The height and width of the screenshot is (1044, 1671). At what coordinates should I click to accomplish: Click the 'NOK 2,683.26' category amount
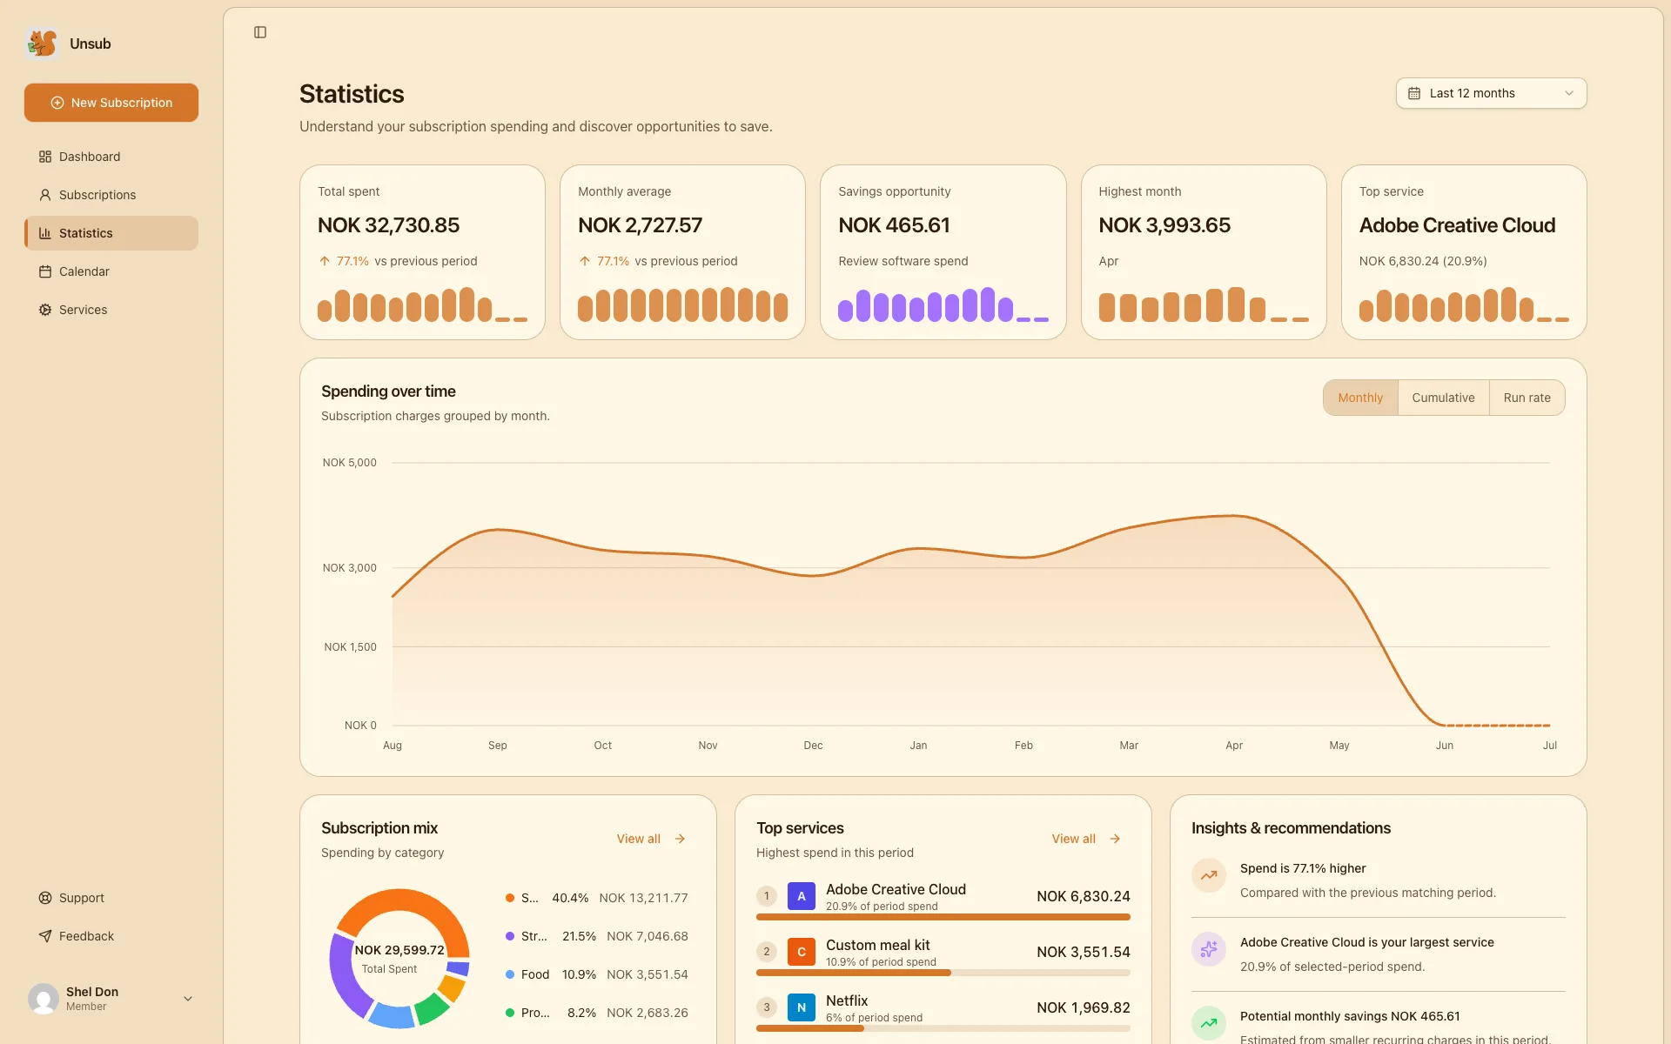click(648, 1013)
